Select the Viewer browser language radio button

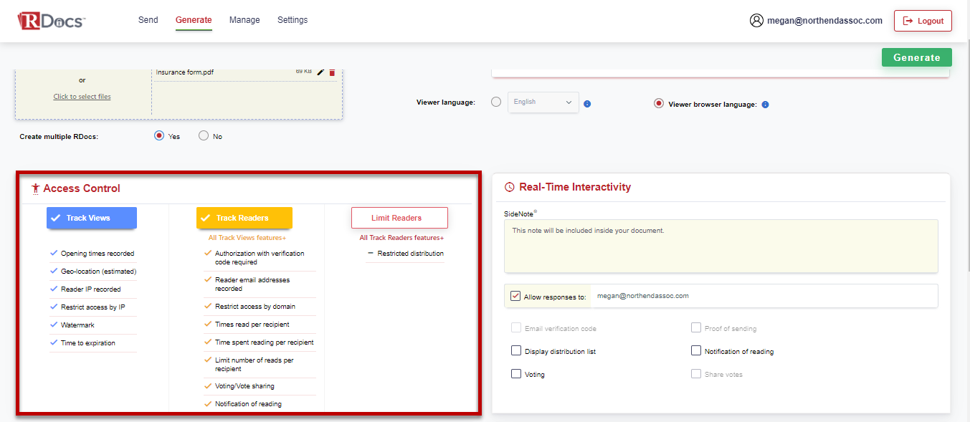[658, 102]
